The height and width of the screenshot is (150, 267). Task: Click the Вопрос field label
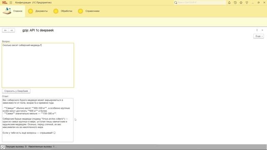[x=6, y=42]
